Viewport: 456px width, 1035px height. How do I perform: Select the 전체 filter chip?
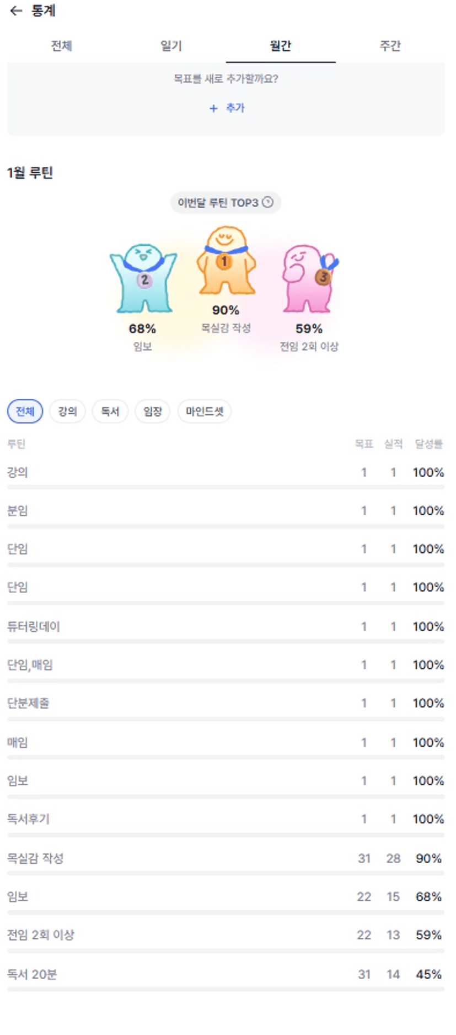(25, 411)
